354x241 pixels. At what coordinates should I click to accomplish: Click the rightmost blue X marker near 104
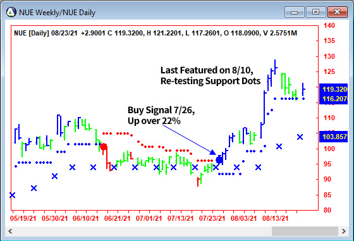pos(300,137)
